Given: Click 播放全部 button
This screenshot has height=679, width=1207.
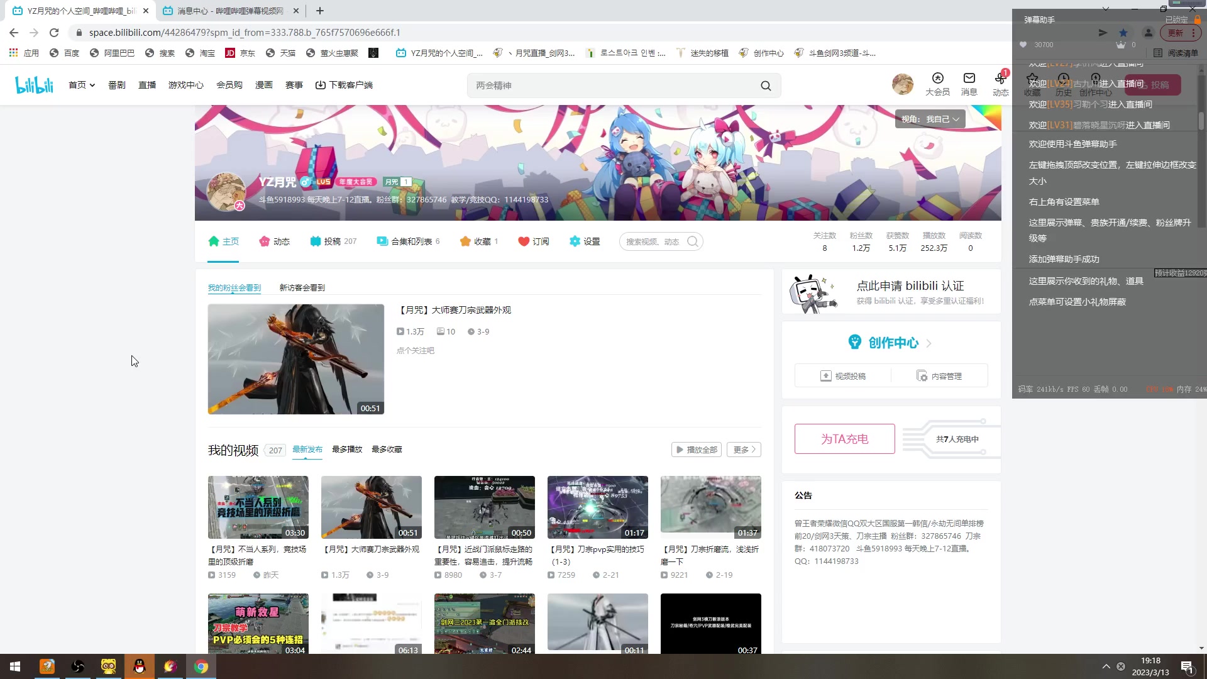Looking at the screenshot, I should tap(696, 450).
